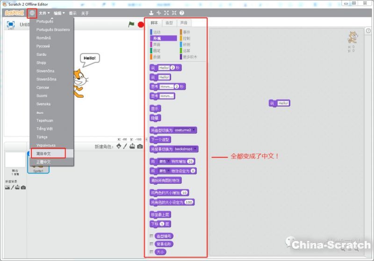Image resolution: width=374 pixels, height=261 pixels.
Task: Toggle fullscreen presentation mode icon
Action: pyautogui.click(x=11, y=24)
